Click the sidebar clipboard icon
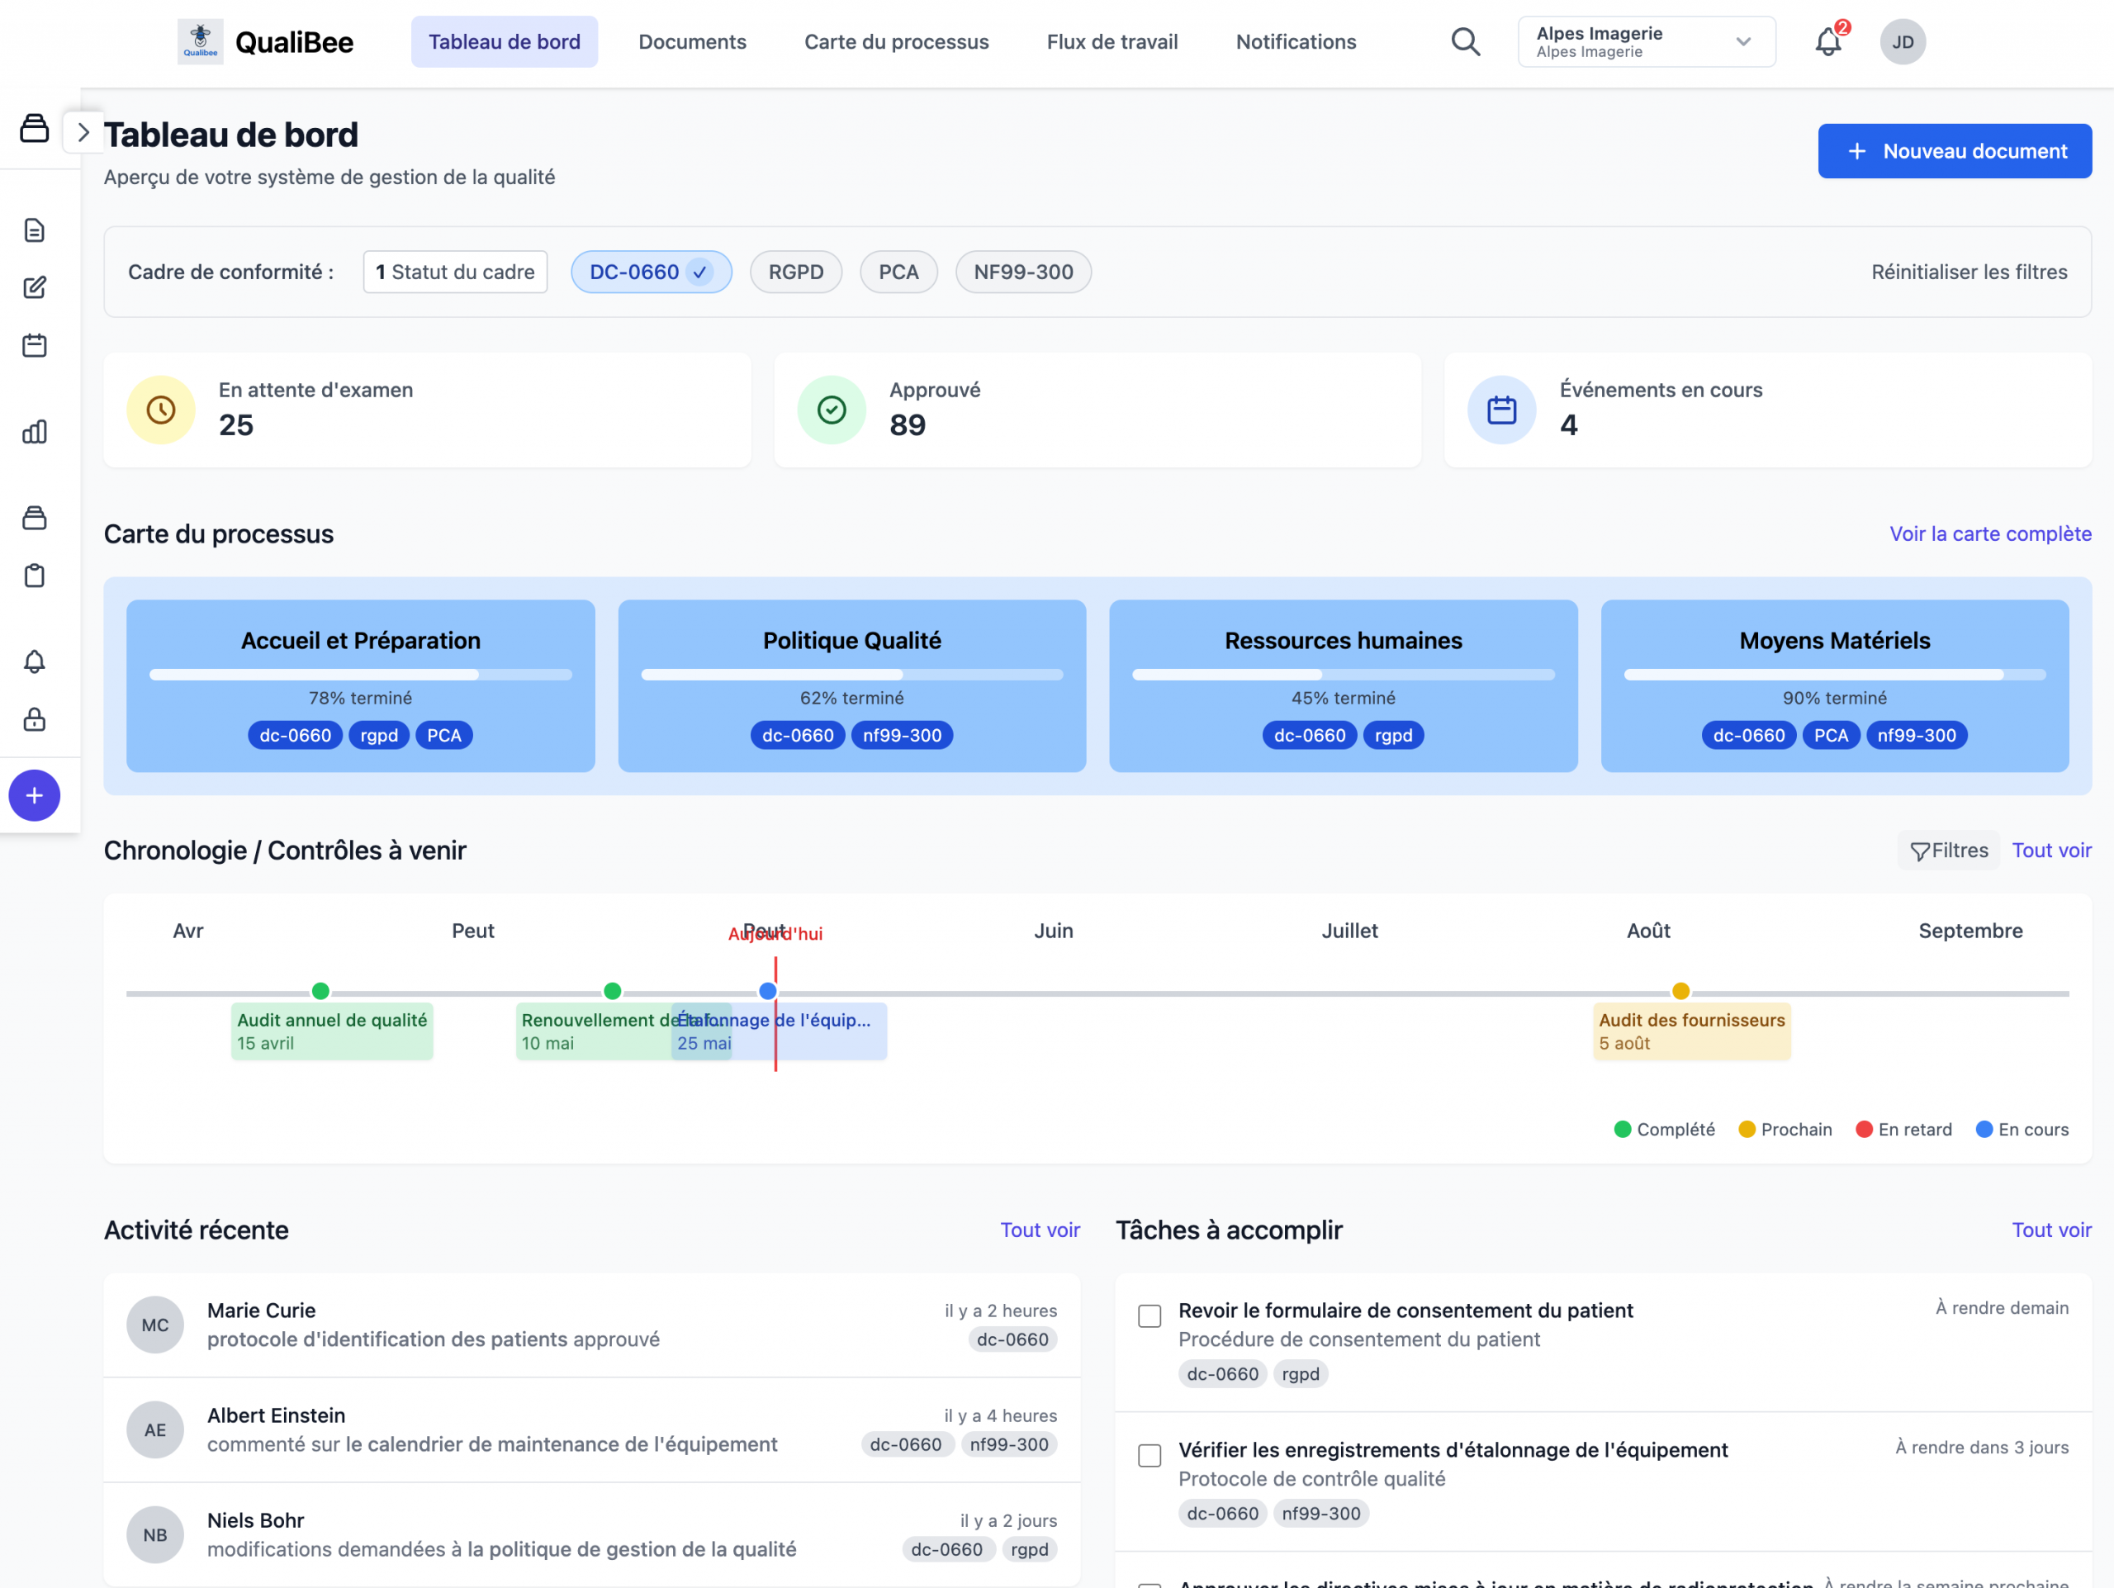The width and height of the screenshot is (2114, 1588). pyautogui.click(x=35, y=576)
